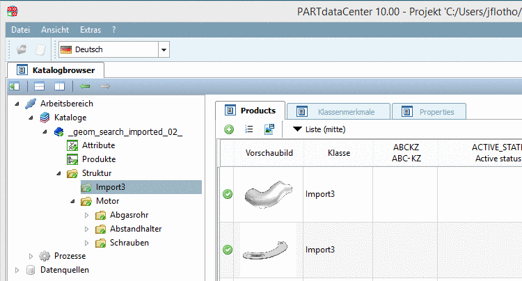Click the hide tree panel icon
This screenshot has height=281, width=522.
pyautogui.click(x=15, y=86)
